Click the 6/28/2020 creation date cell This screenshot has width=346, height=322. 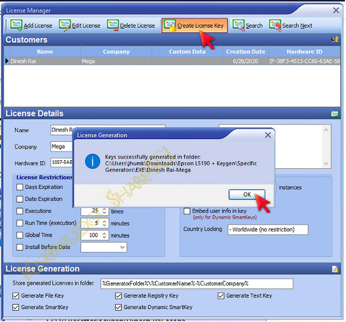click(246, 61)
